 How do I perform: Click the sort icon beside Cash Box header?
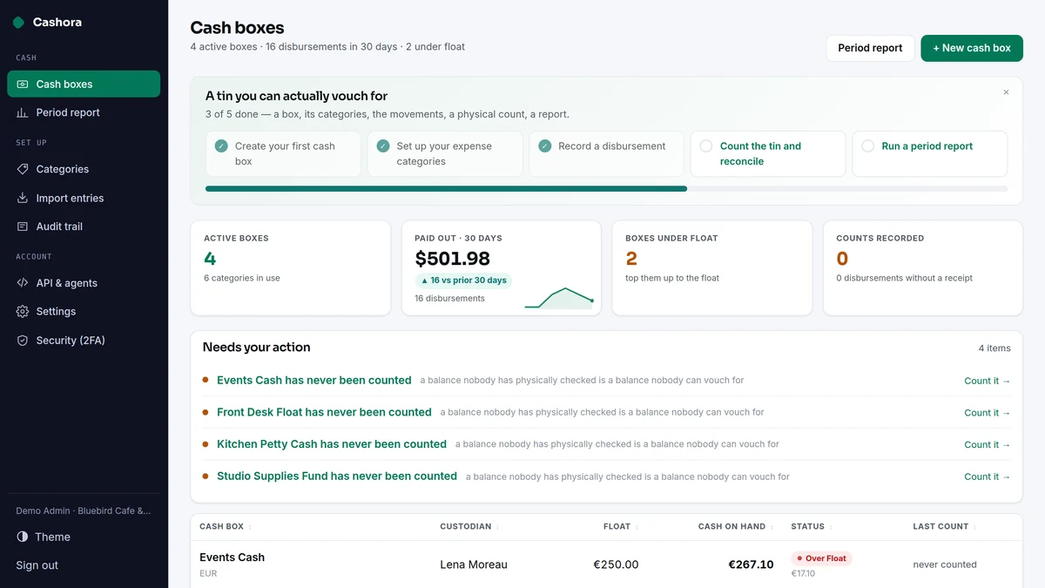pos(250,527)
